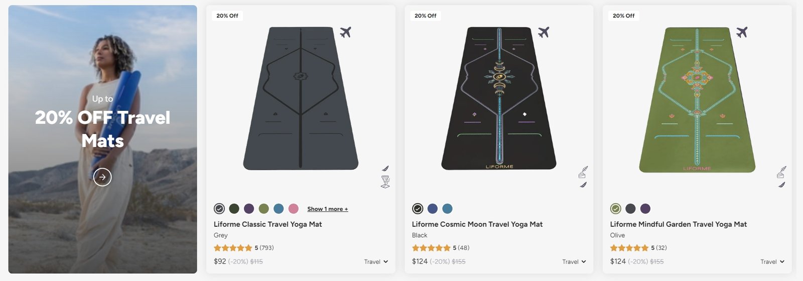The width and height of the screenshot is (803, 281).
Task: Select the purple Mindful Garden mat color
Action: click(645, 209)
